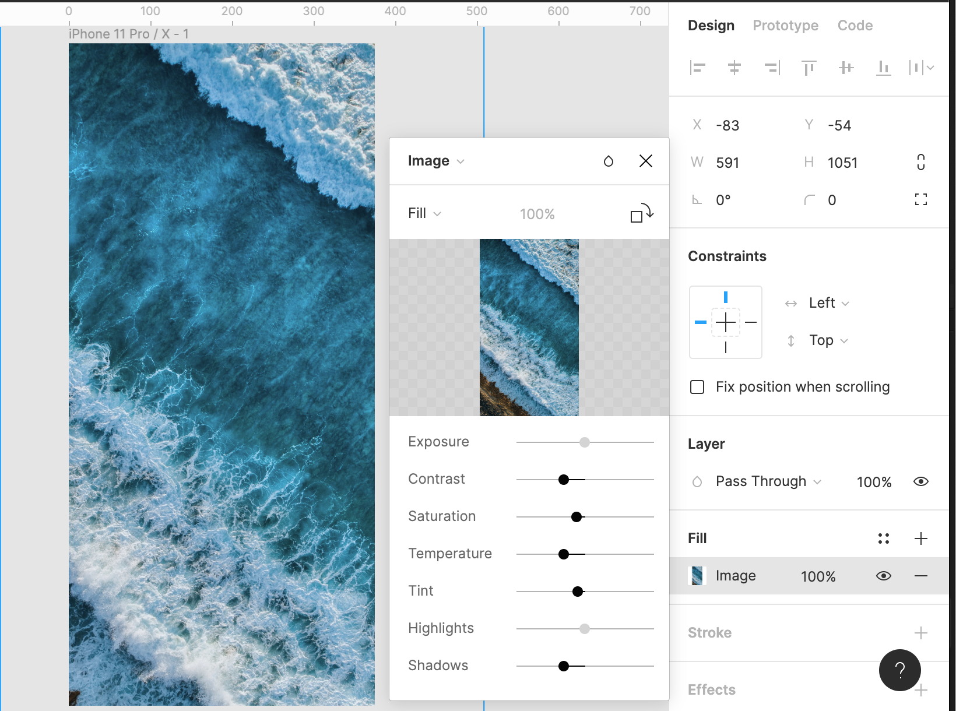Screen dimensions: 956x711
Task: Click the align bottom icon
Action: pyautogui.click(x=883, y=68)
